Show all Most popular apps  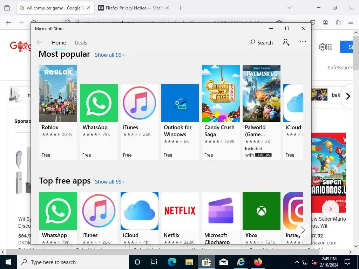click(x=110, y=55)
